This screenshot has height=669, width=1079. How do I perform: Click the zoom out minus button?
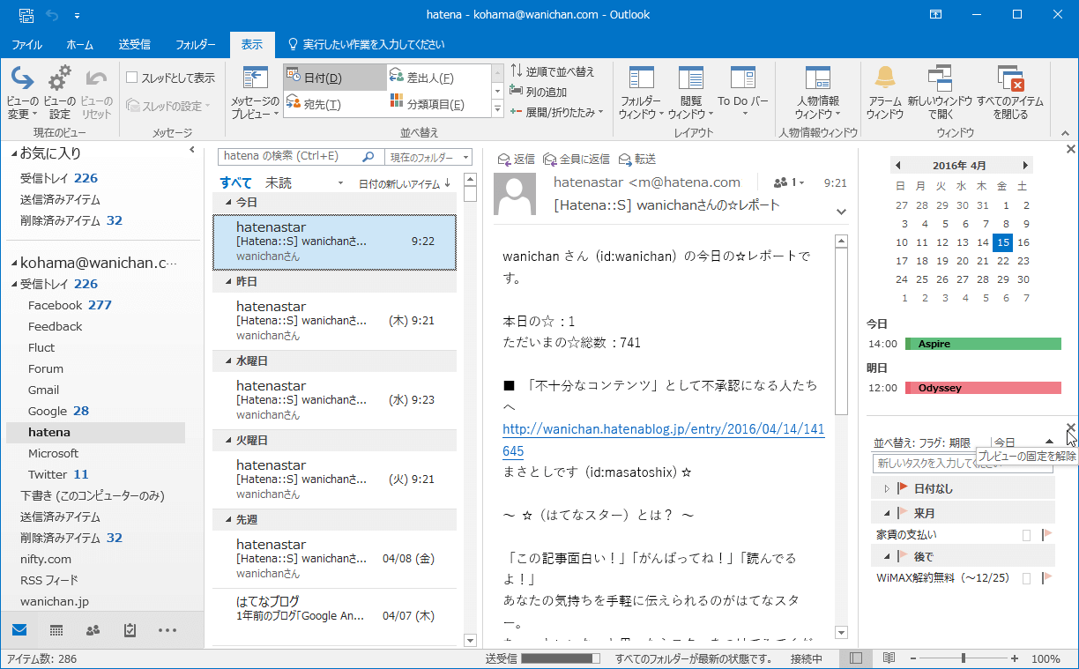tap(912, 658)
